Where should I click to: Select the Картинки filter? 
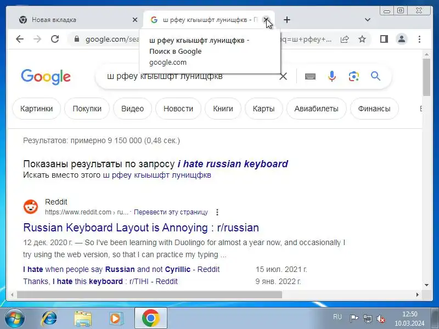36,109
